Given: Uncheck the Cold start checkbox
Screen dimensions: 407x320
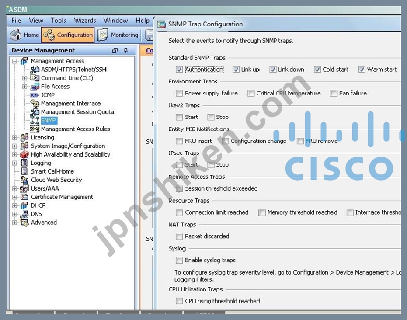Looking at the screenshot, I should (317, 70).
